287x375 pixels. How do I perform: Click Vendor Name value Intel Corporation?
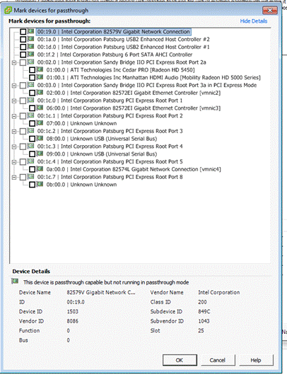(219, 292)
